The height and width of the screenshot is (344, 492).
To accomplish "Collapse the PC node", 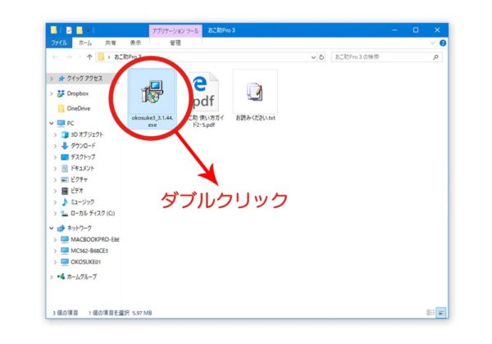I will click(x=52, y=124).
